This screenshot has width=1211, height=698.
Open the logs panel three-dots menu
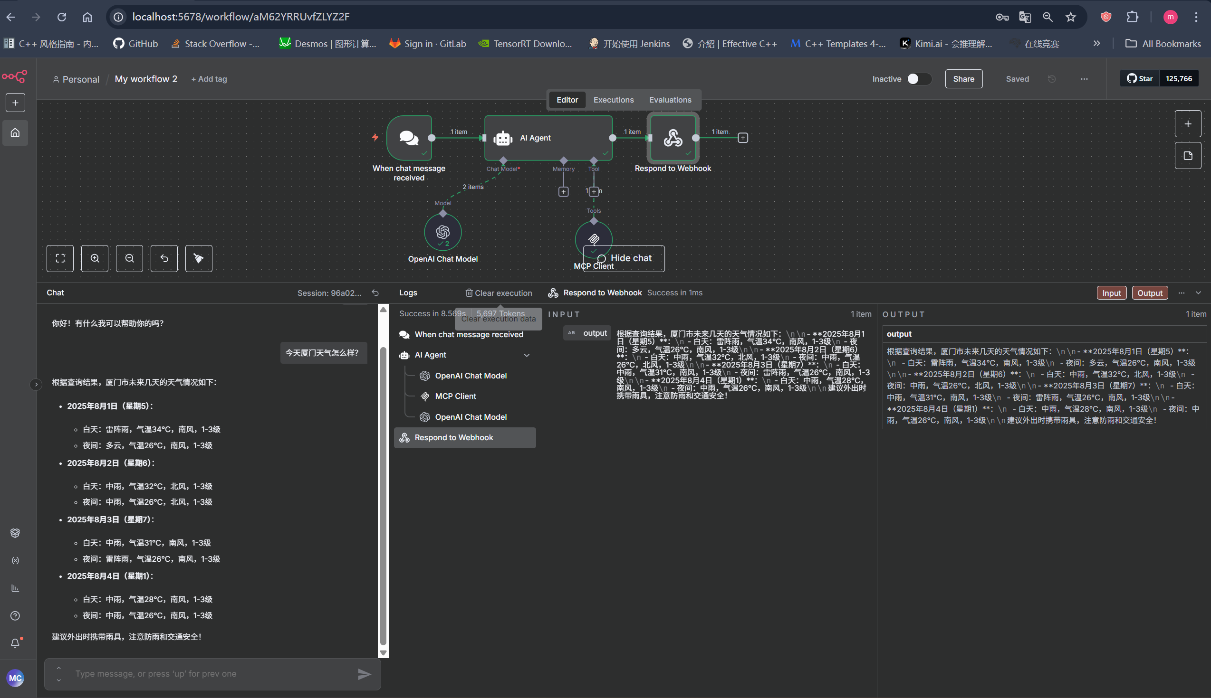[1181, 293]
